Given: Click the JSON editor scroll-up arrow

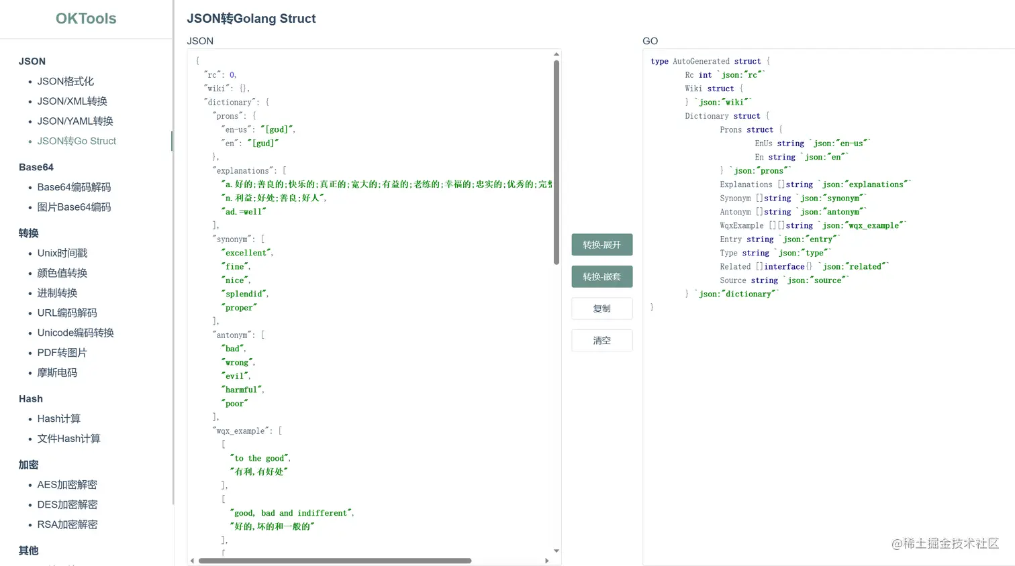Looking at the screenshot, I should [x=557, y=54].
